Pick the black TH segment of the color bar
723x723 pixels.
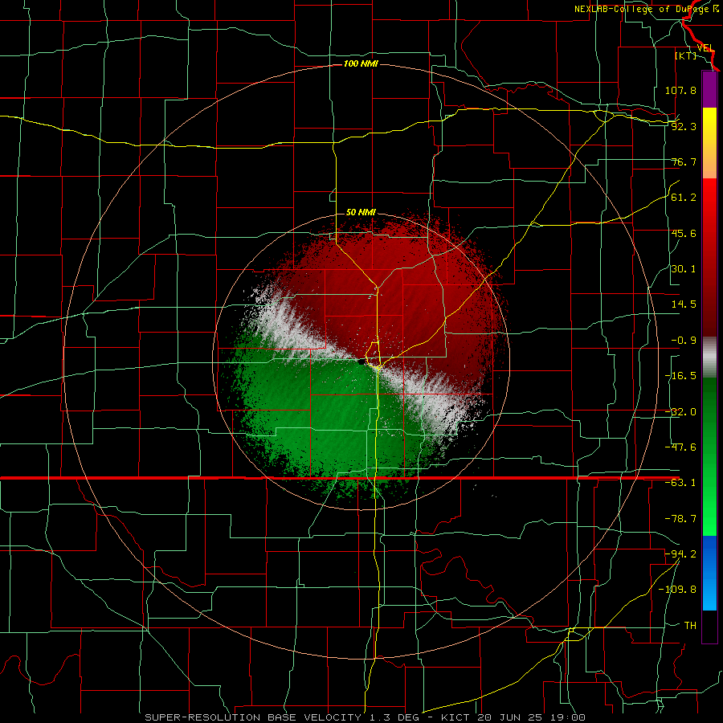click(x=709, y=626)
